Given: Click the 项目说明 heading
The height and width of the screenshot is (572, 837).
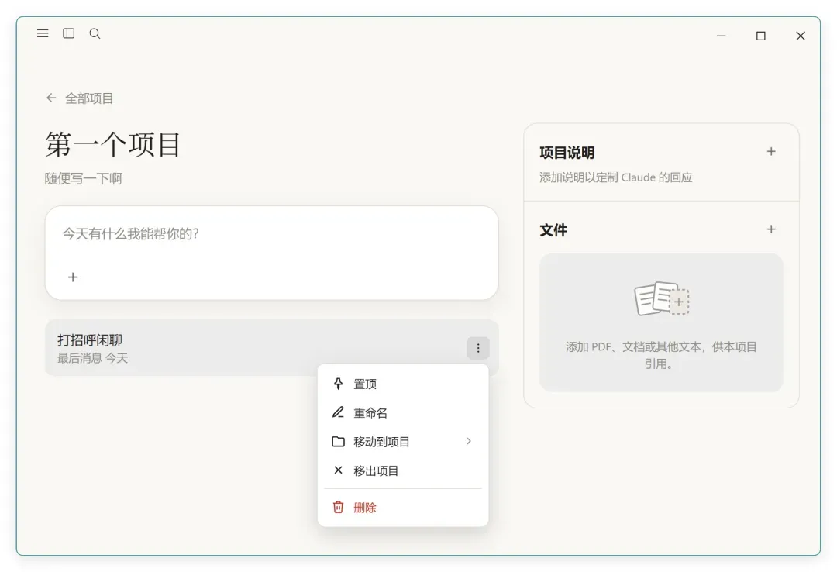Looking at the screenshot, I should tap(567, 153).
